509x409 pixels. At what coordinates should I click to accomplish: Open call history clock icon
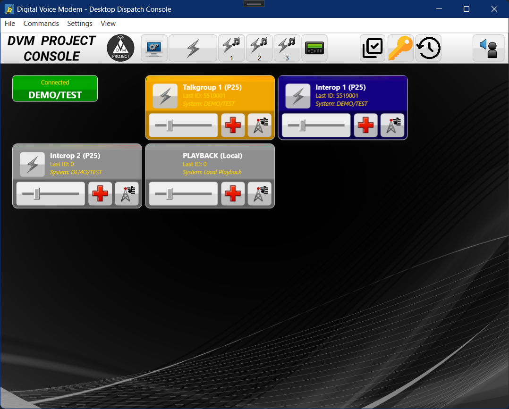click(x=428, y=48)
